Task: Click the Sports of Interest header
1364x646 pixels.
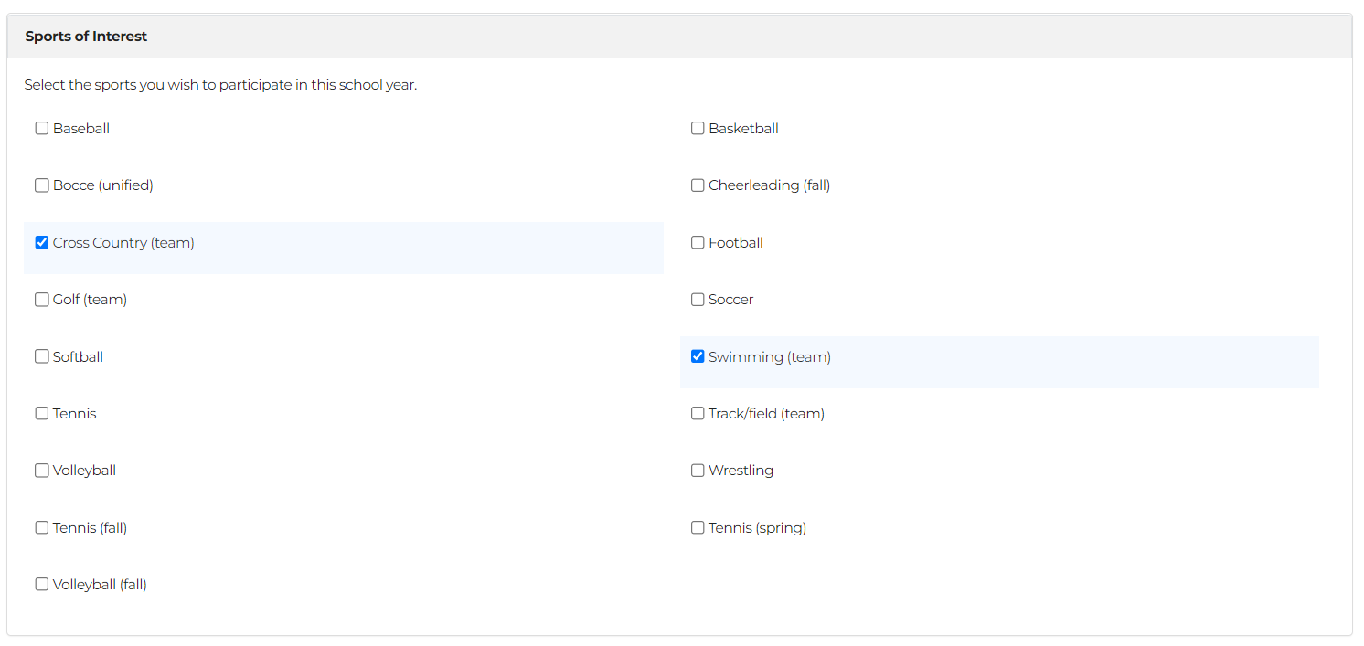Action: (86, 37)
